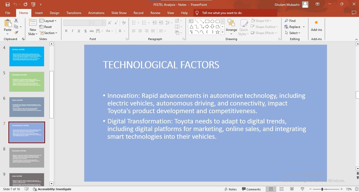359x192 pixels.
Task: Toggle Bold text formatting
Action: coord(66,31)
